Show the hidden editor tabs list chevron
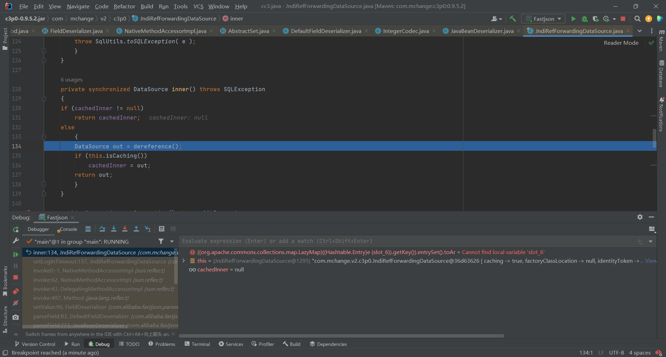 click(640, 31)
